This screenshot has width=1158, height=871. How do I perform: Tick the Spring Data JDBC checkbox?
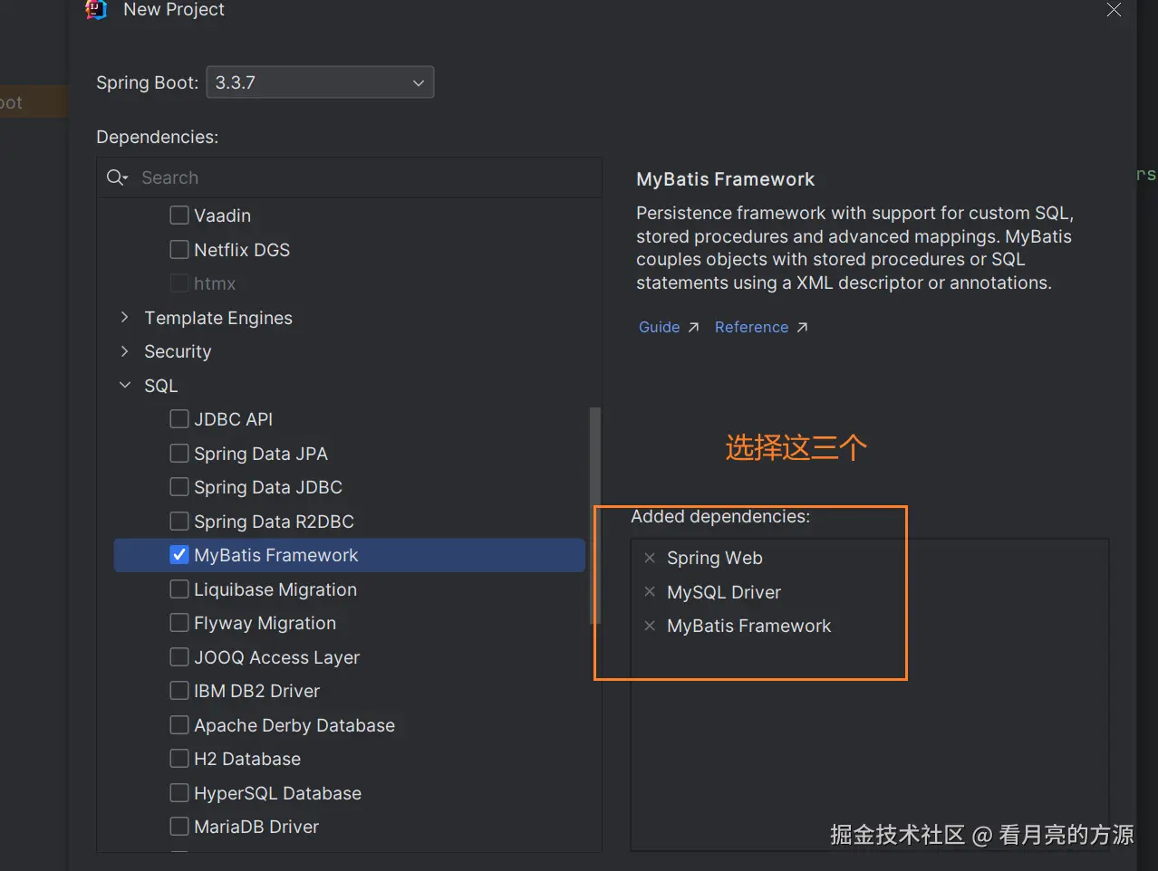[x=179, y=487]
